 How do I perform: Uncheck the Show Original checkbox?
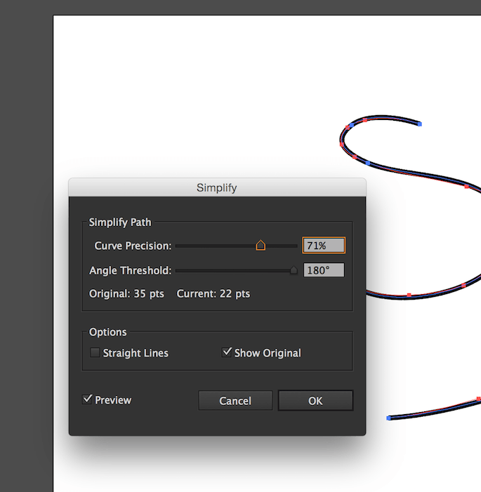227,352
